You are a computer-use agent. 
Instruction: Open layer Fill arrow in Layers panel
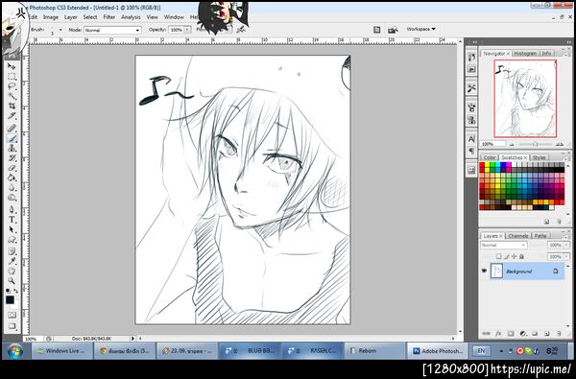tap(566, 256)
